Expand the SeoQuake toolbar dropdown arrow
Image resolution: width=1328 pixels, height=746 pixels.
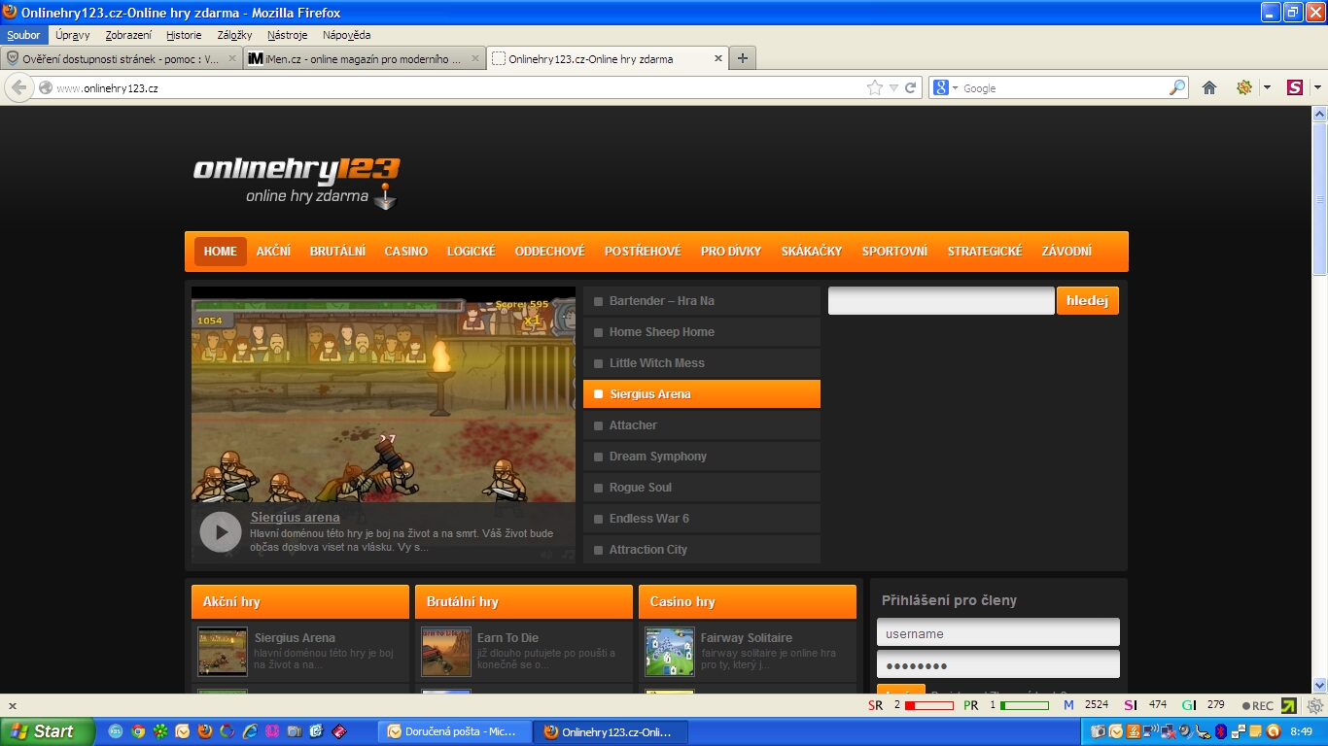(1267, 87)
